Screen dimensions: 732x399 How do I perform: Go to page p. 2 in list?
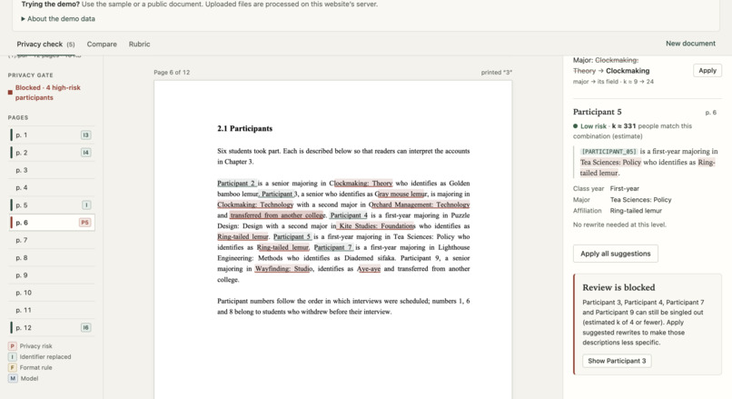pos(52,153)
